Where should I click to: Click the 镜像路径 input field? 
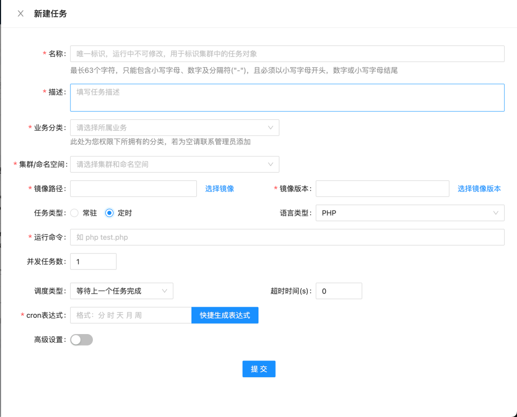coord(134,188)
